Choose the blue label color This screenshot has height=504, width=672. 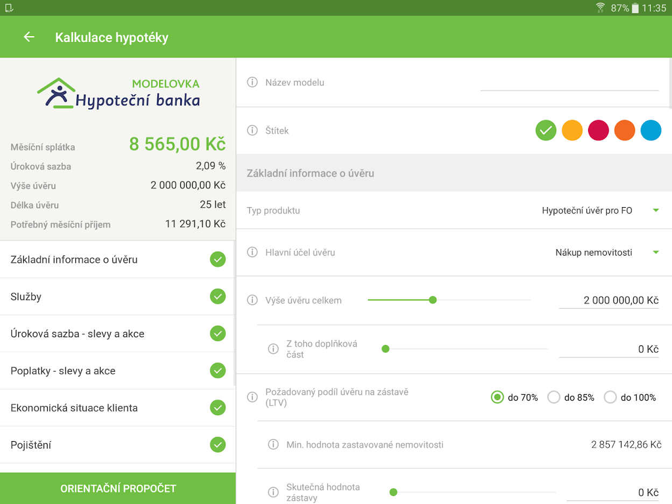coord(651,130)
